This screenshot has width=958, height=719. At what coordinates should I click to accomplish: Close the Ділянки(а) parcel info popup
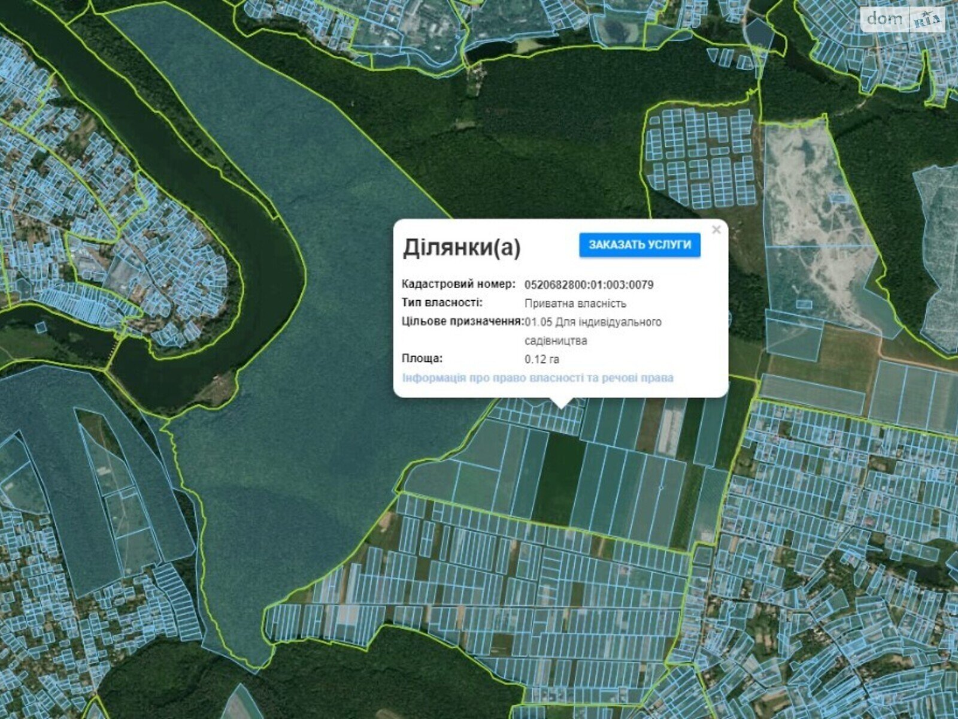[x=716, y=229]
